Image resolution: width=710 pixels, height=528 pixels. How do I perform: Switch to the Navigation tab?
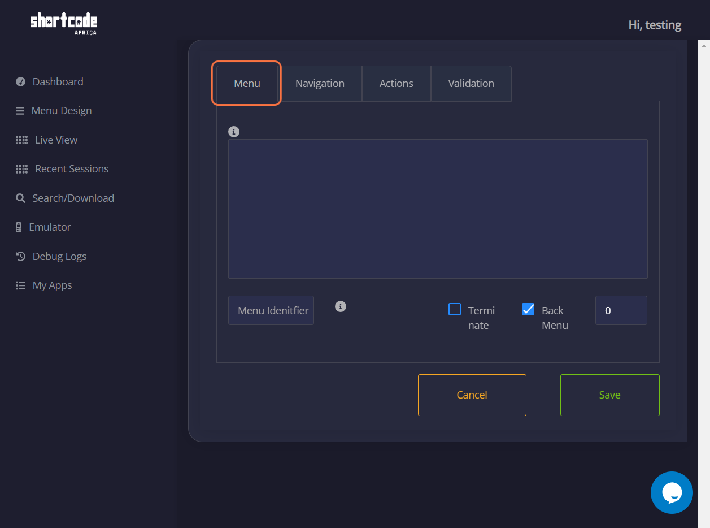coord(320,83)
